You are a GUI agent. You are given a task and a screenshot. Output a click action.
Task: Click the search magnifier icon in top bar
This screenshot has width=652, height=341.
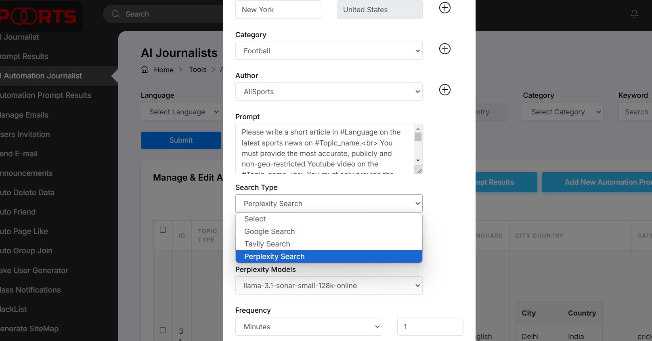click(115, 14)
